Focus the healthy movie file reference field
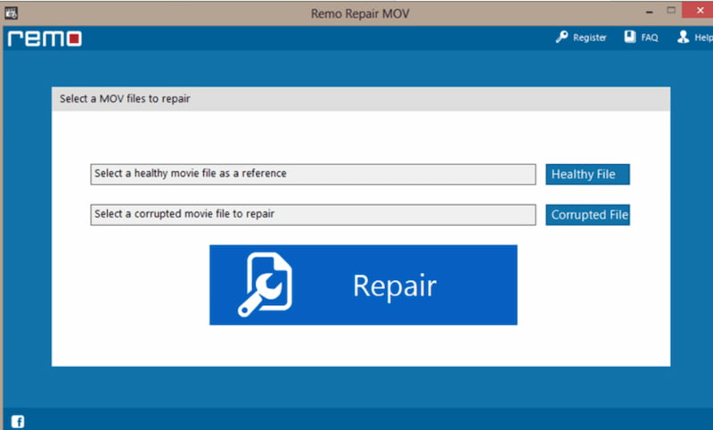Image resolution: width=713 pixels, height=430 pixels. point(313,174)
